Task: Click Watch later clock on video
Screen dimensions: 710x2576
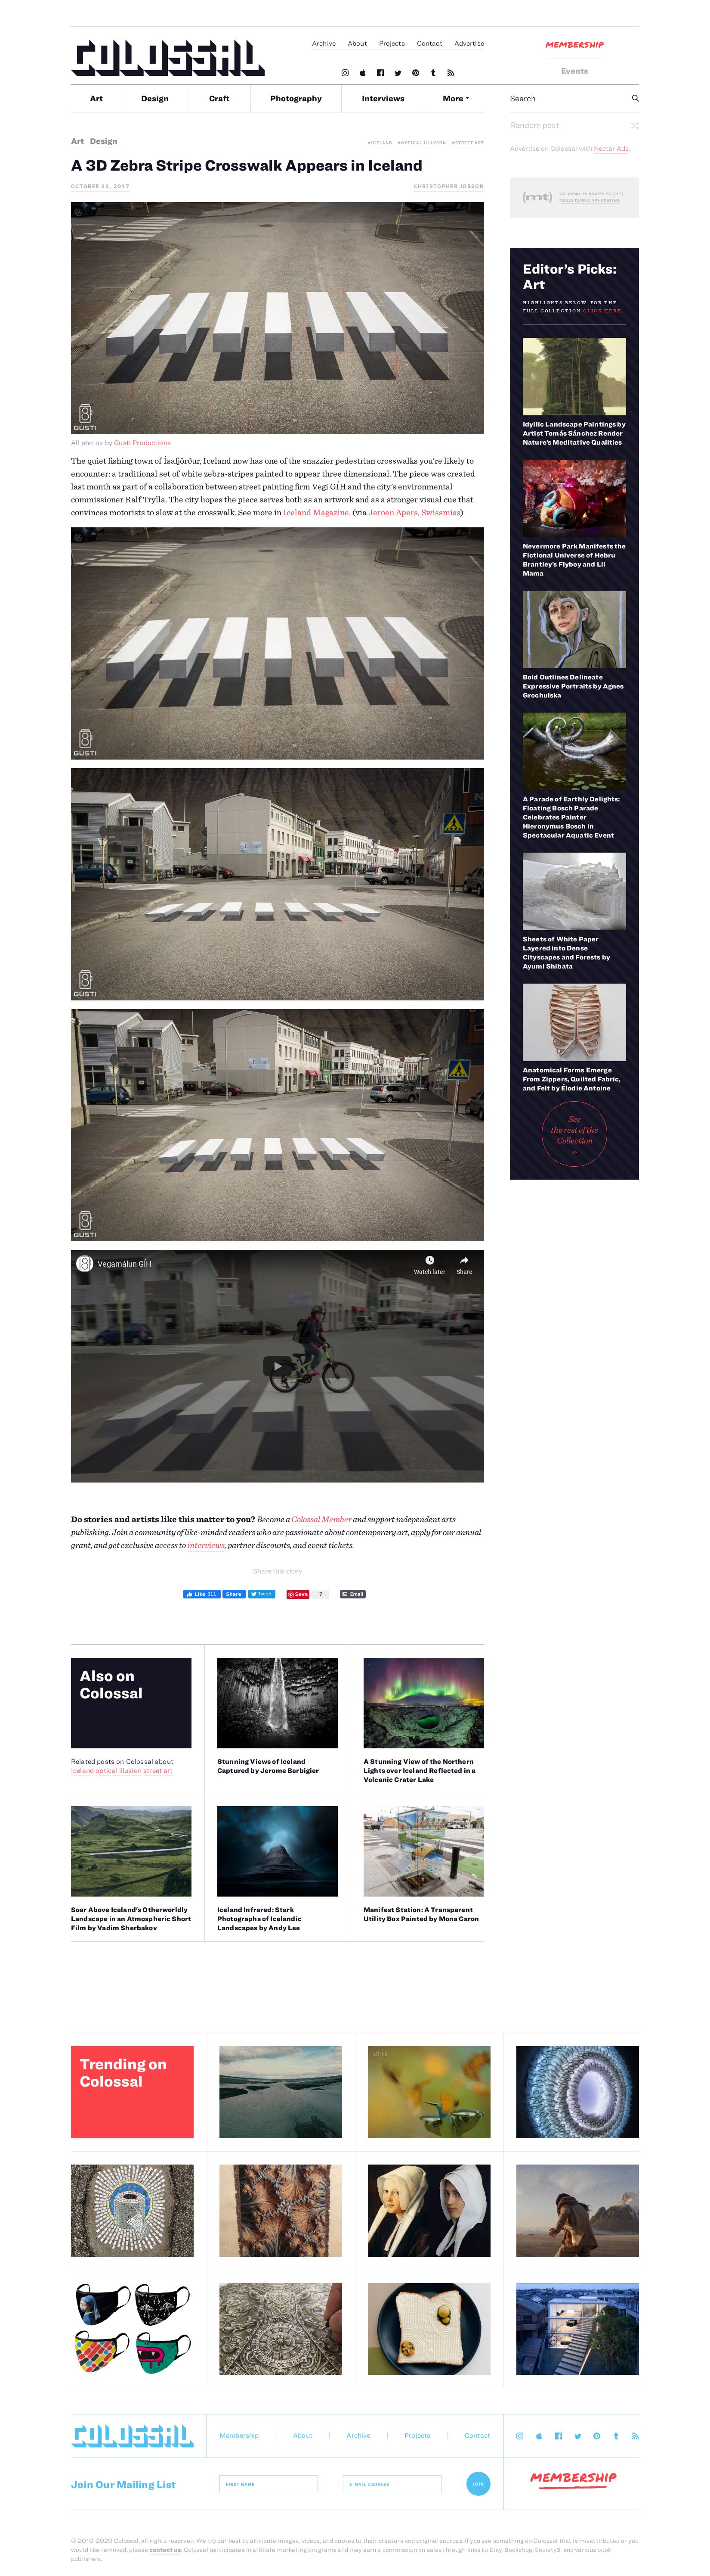Action: 429,1260
